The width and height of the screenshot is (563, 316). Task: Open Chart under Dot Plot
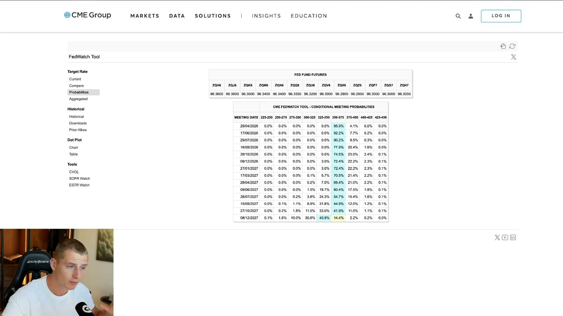coord(74,147)
